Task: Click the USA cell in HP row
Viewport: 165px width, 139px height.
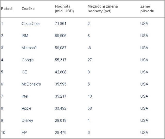Action: pyautogui.click(x=144, y=133)
